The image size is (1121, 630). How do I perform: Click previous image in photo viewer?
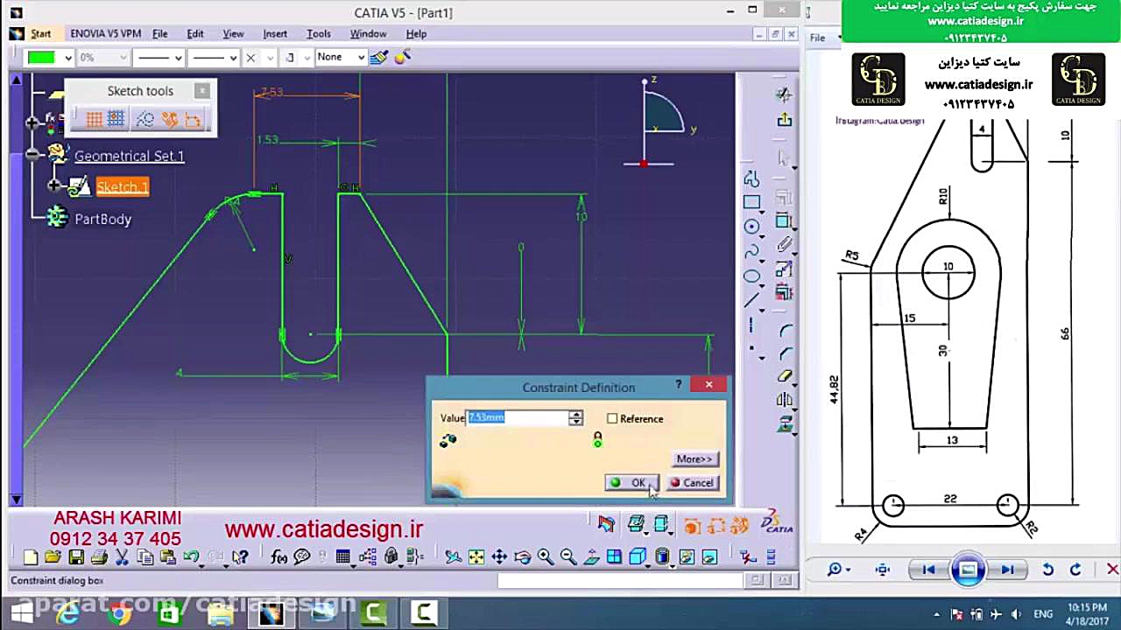tap(927, 570)
